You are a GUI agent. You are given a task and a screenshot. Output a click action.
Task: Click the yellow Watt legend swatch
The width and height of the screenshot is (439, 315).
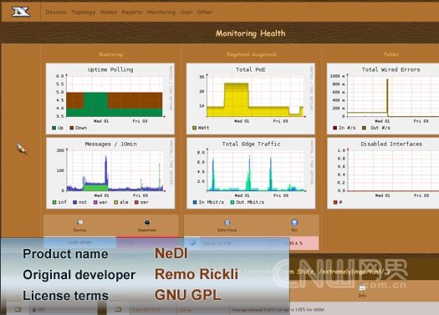195,128
